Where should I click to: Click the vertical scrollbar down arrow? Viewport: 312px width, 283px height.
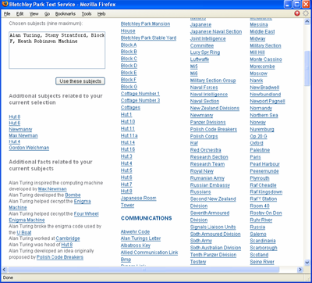(307, 263)
